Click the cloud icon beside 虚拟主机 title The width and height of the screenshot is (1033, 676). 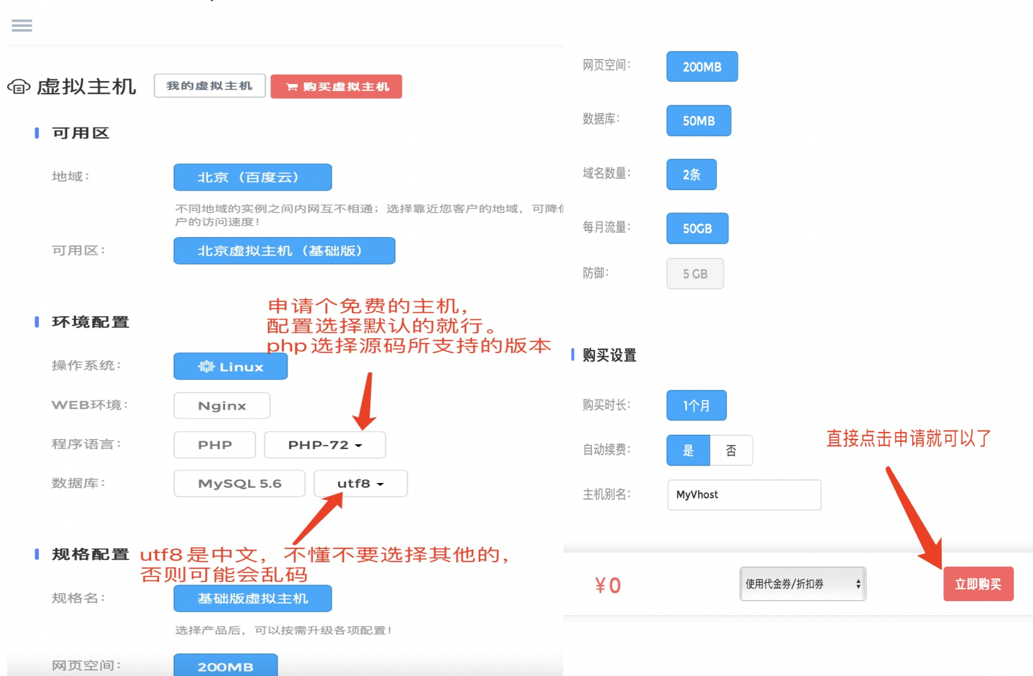(20, 87)
